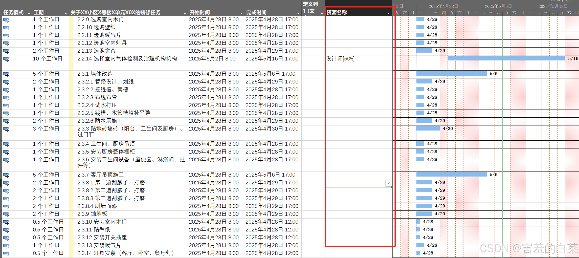This screenshot has height=258, width=579.
Task: Select the 设计师[50%] resource cell
Action: pos(358,63)
